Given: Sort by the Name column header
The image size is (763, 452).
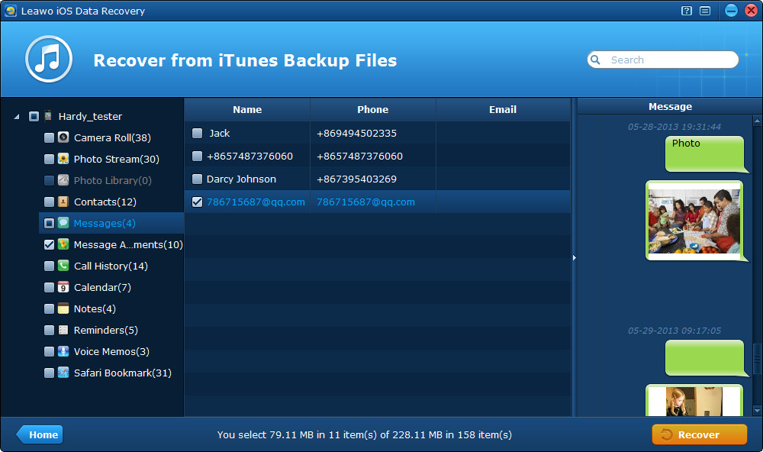Looking at the screenshot, I should pos(247,110).
